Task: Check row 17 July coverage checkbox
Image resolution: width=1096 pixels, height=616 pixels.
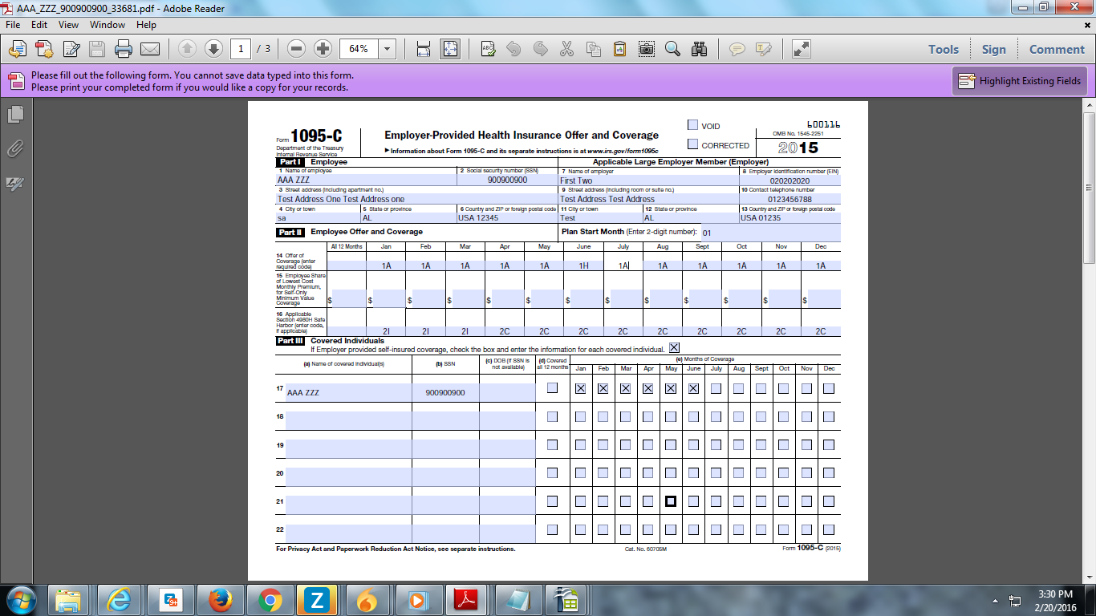Action: tap(716, 388)
